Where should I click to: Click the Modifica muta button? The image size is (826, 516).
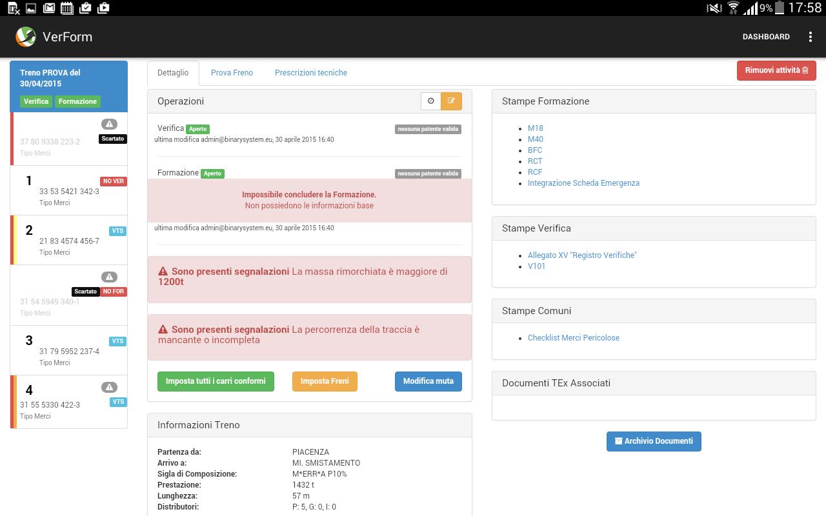click(x=428, y=381)
